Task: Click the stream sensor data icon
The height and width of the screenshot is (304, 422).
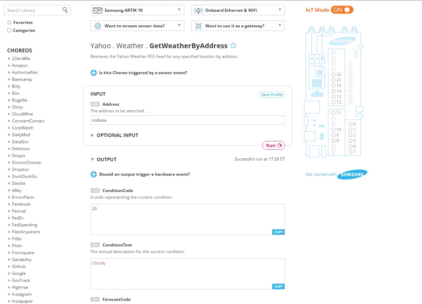Action: coord(98,26)
